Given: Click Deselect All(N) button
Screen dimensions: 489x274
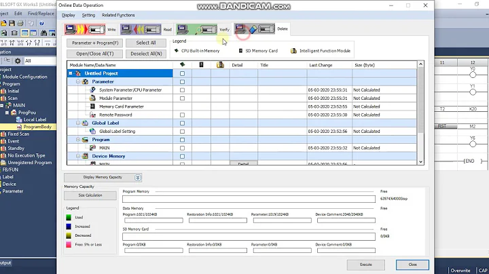Looking at the screenshot, I should click(146, 54).
